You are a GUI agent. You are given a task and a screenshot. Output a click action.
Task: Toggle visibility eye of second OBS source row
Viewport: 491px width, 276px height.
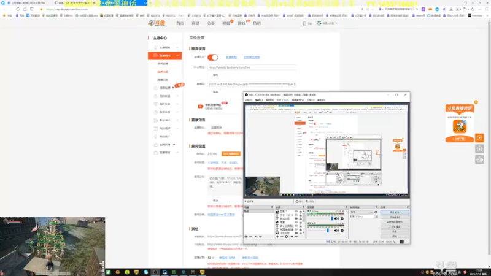(x=296, y=215)
